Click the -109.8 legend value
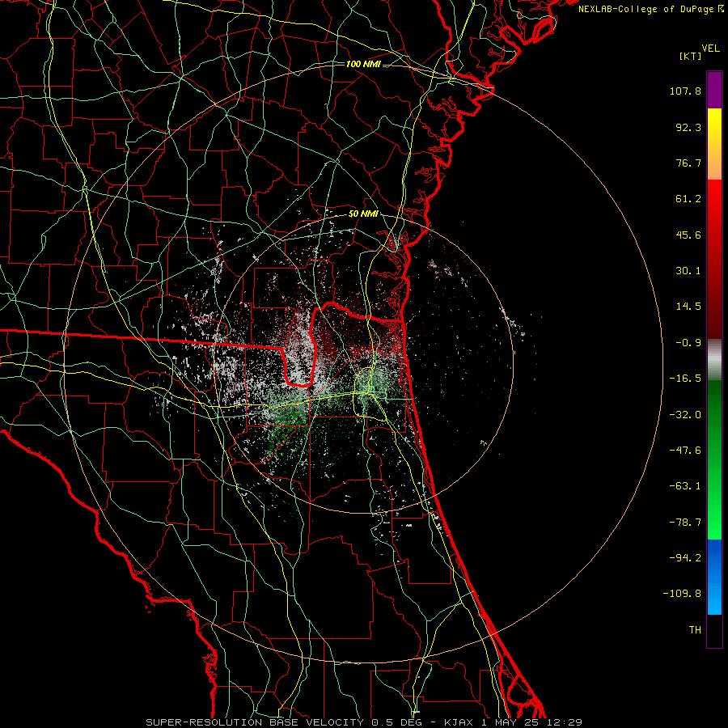Viewport: 728px width, 728px height. (683, 594)
